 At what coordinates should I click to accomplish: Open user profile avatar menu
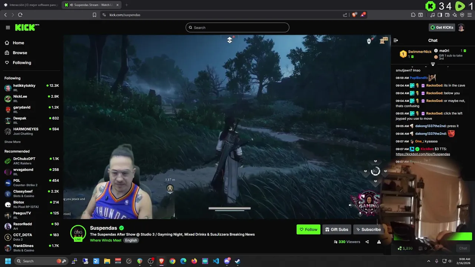(461, 27)
